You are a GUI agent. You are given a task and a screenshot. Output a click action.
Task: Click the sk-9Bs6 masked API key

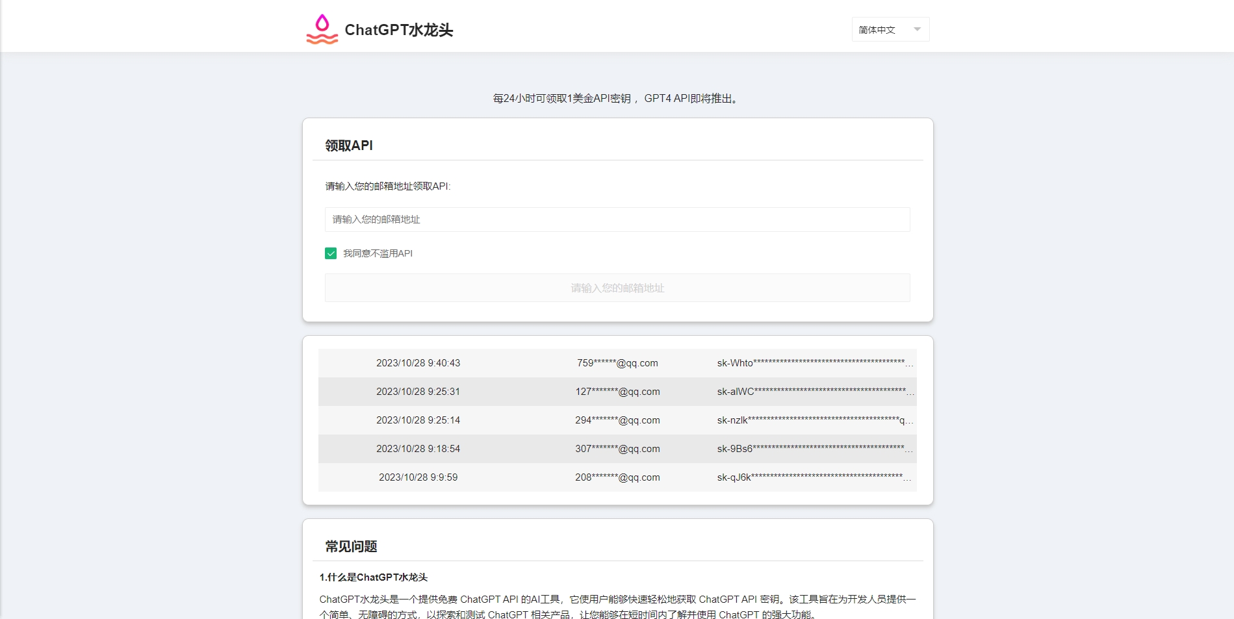[815, 449]
